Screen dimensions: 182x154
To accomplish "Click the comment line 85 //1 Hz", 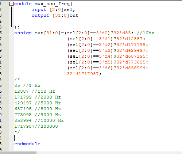I will (x=27, y=85).
